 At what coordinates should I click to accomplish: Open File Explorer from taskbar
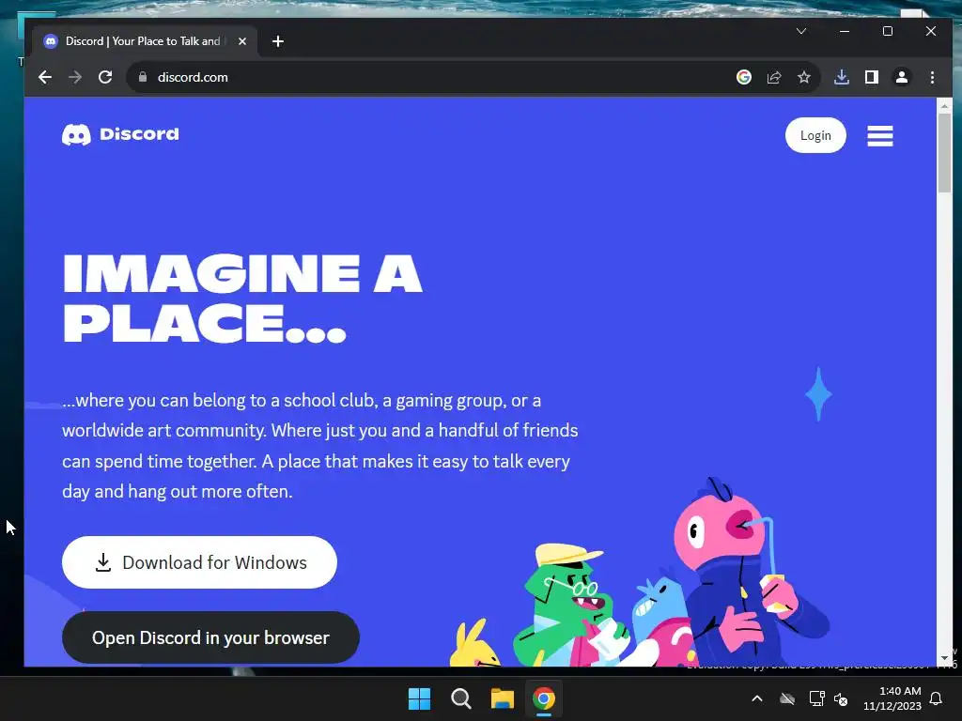click(x=503, y=698)
